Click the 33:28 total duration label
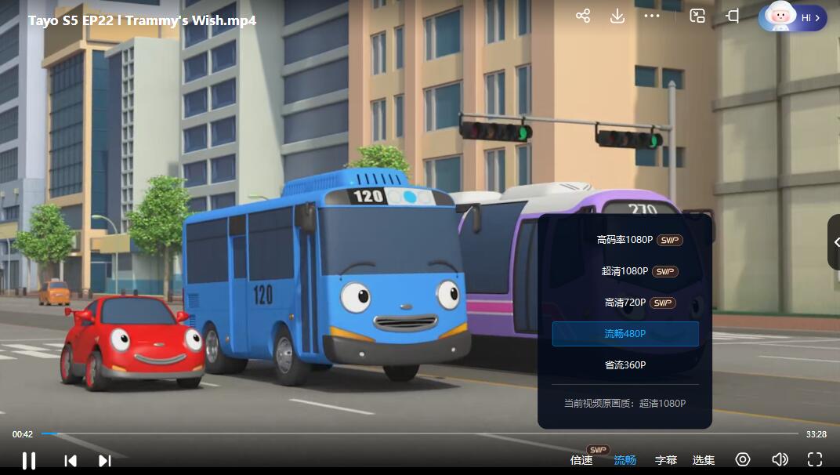This screenshot has height=475, width=840. click(x=816, y=434)
